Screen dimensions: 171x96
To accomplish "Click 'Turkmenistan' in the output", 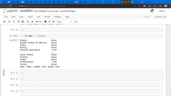I will pyautogui.click(x=26, y=62).
